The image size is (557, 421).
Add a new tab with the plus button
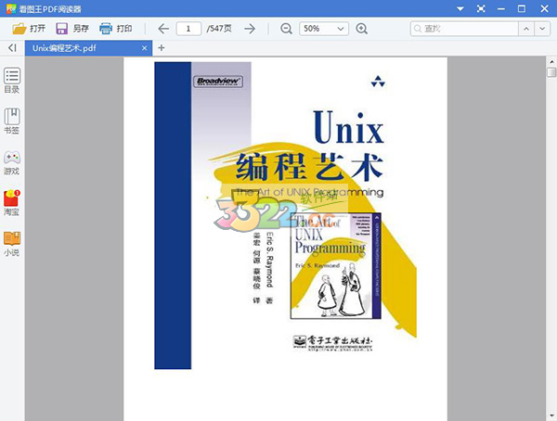[x=162, y=48]
